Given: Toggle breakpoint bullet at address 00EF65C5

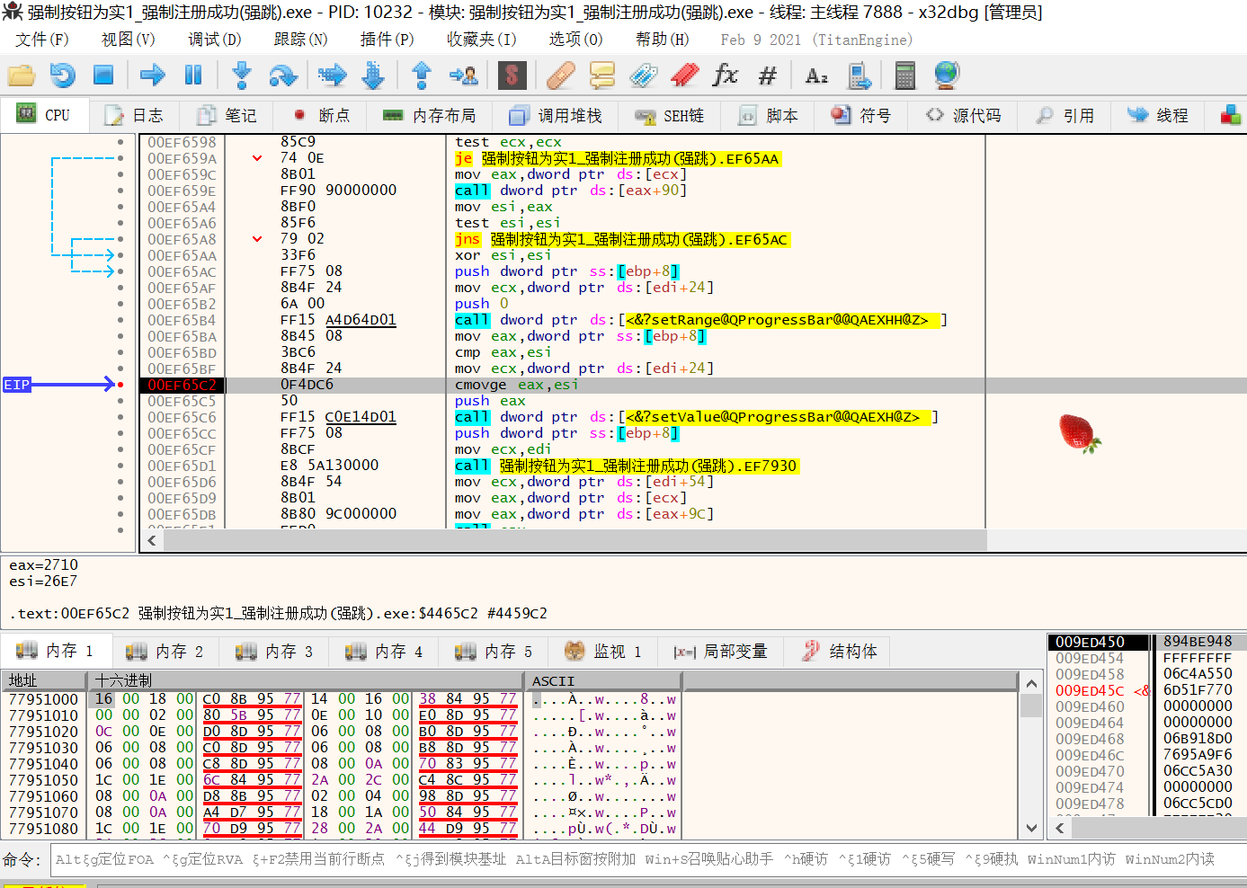Looking at the screenshot, I should point(120,401).
